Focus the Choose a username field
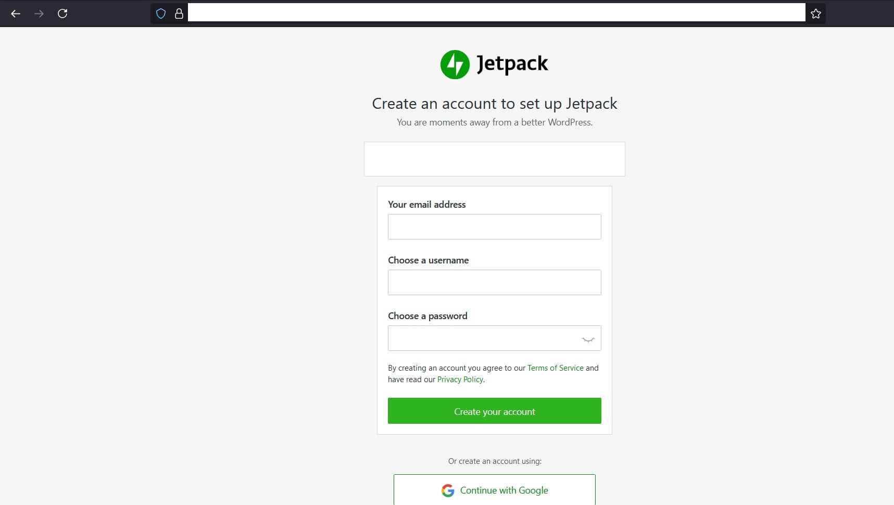This screenshot has height=505, width=894. (x=495, y=282)
